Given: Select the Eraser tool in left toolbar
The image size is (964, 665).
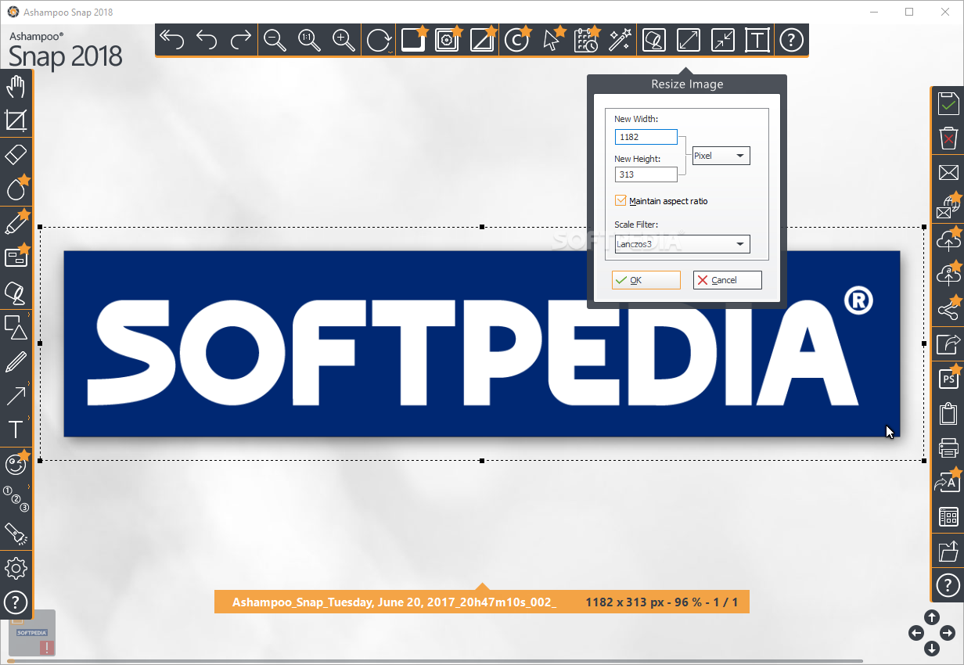Looking at the screenshot, I should (16, 154).
